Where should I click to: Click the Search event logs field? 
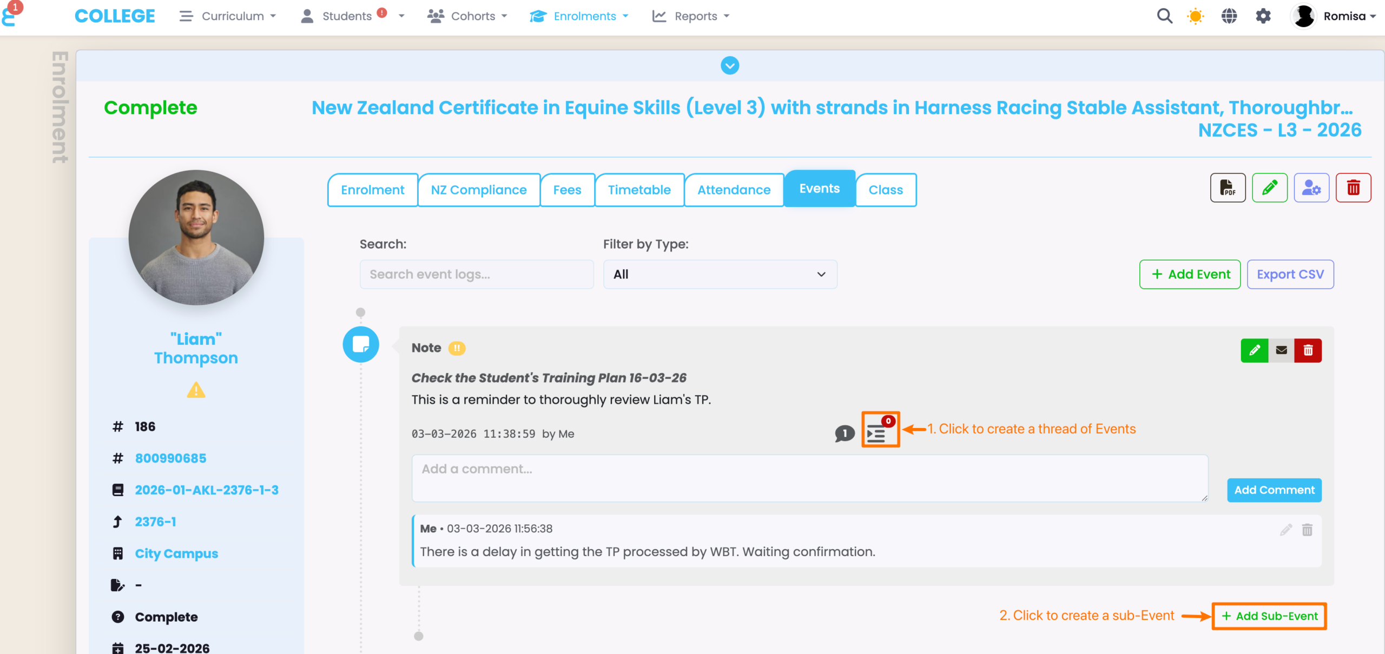pyautogui.click(x=476, y=275)
